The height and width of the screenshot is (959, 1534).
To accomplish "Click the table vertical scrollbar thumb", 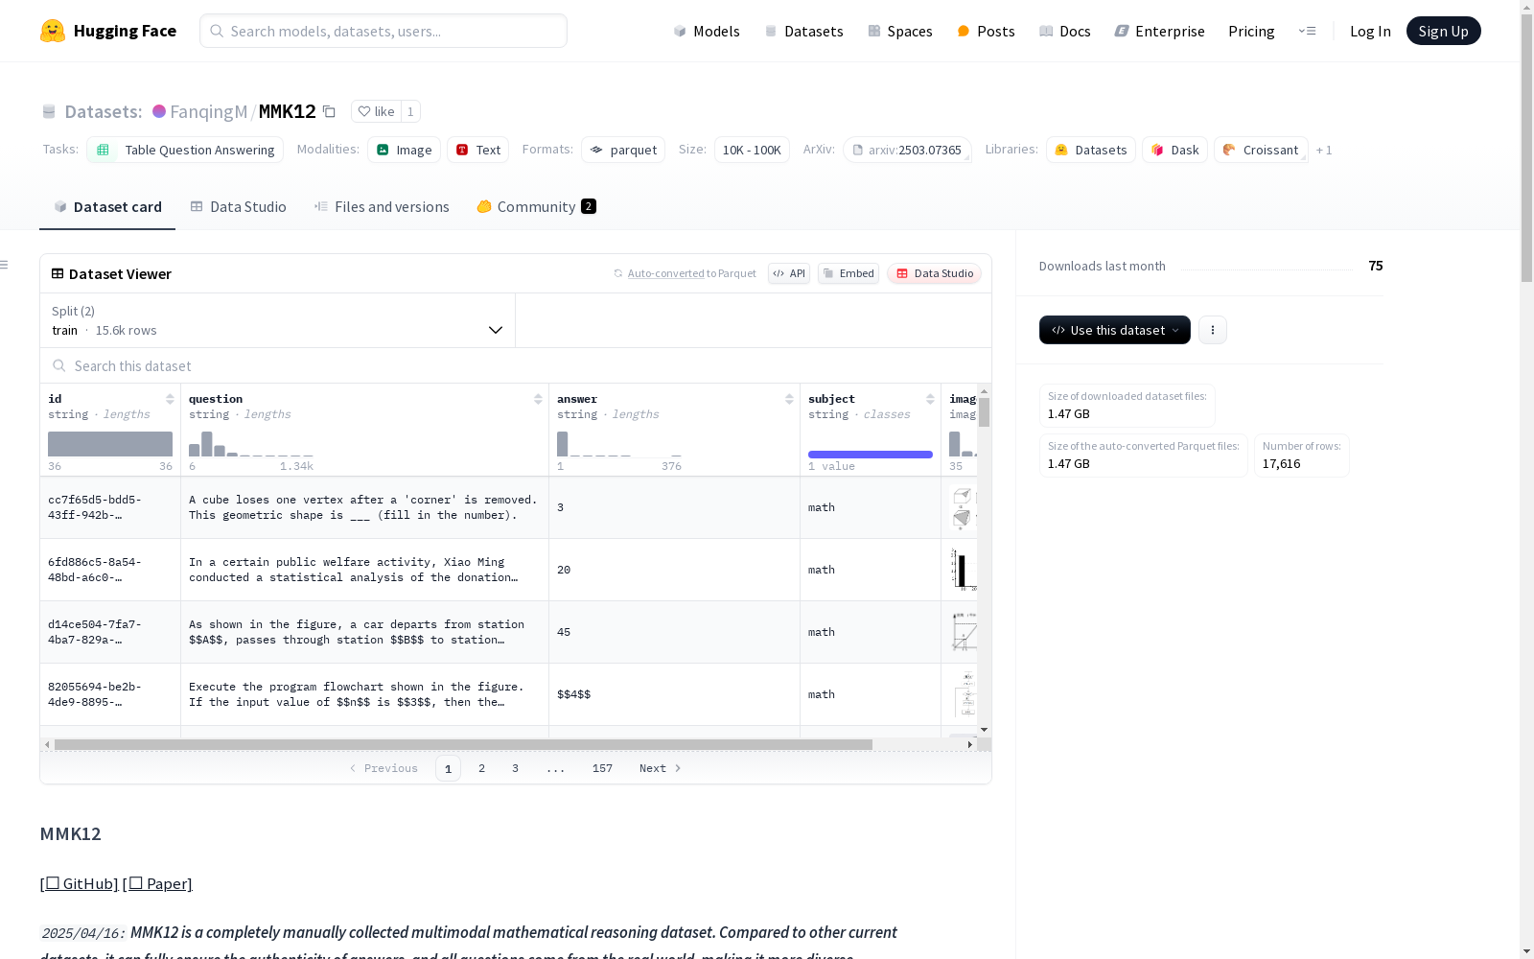I will [984, 412].
